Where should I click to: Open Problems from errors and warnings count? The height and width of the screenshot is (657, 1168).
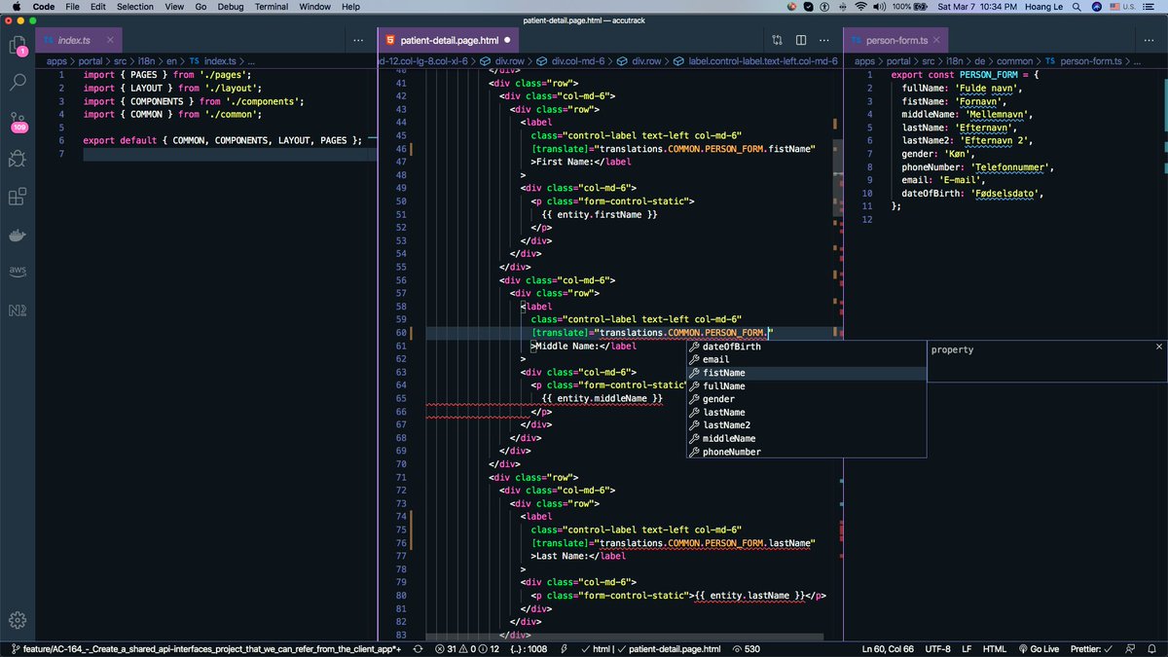point(467,649)
